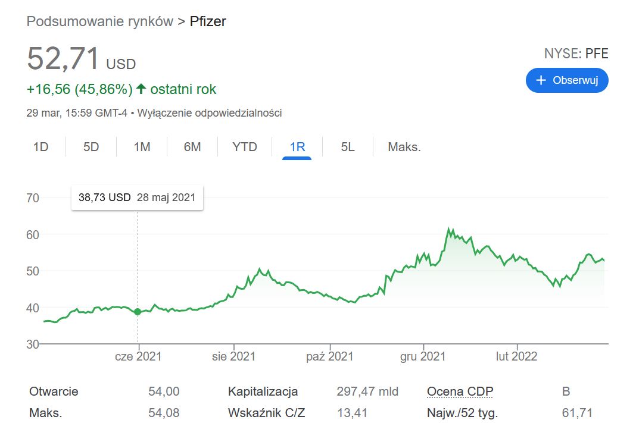
Task: Open Wyłączenie odpowiedzialności disclaimer link
Action: pyautogui.click(x=210, y=113)
